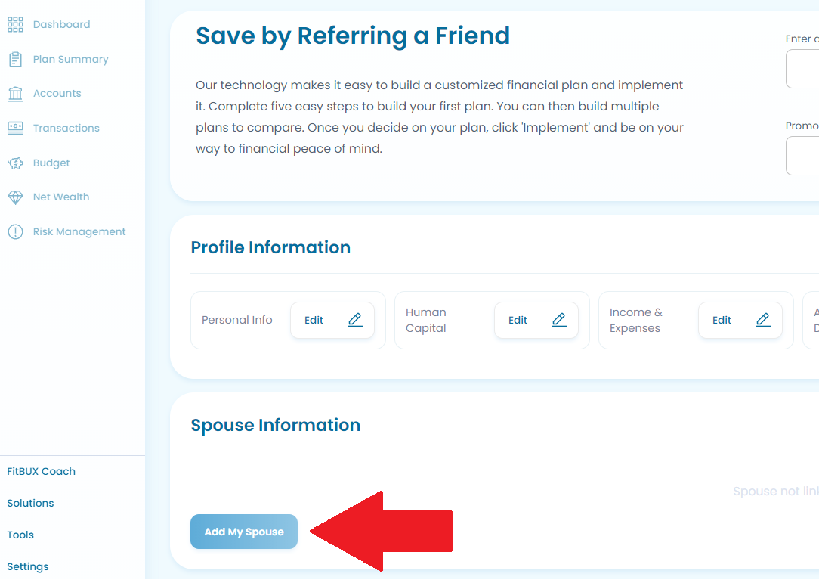Open the FitBUX Coach link
The height and width of the screenshot is (583, 819).
click(42, 472)
